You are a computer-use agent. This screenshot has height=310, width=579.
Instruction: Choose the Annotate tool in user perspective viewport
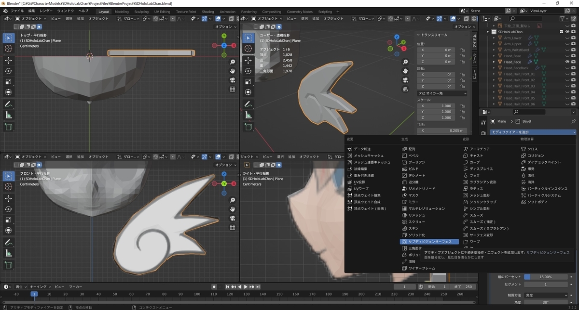[x=248, y=104]
